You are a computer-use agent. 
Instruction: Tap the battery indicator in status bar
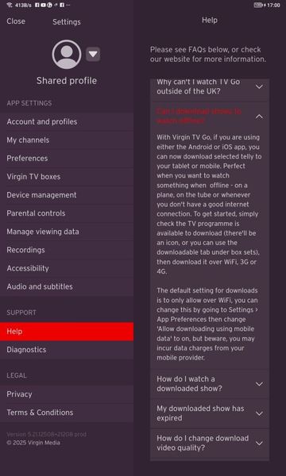tap(258, 6)
